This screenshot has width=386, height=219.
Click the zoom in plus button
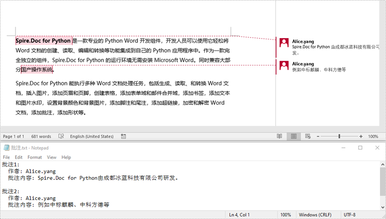(361, 136)
